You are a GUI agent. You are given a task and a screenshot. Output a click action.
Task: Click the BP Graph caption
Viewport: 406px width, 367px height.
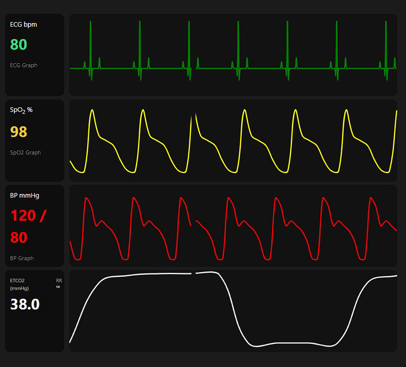coord(22,258)
